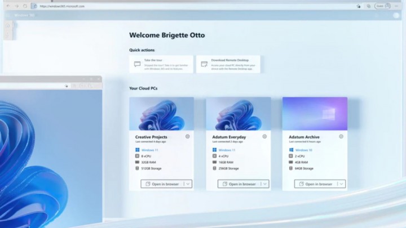Click the Download Remote Desktop icon
The image size is (406, 228).
tap(204, 64)
